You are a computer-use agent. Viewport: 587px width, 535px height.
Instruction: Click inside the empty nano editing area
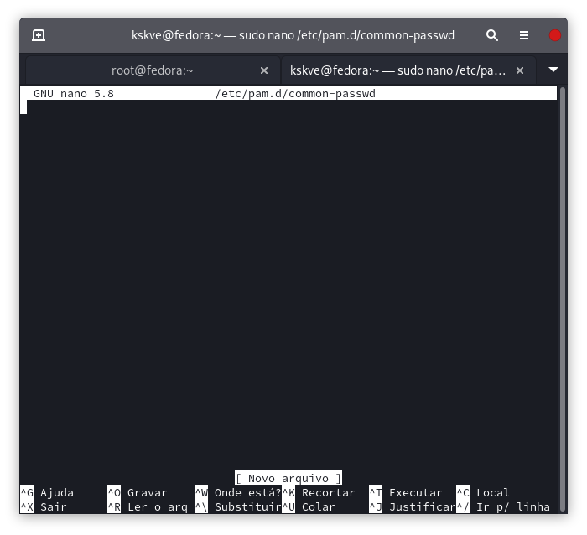point(288,277)
